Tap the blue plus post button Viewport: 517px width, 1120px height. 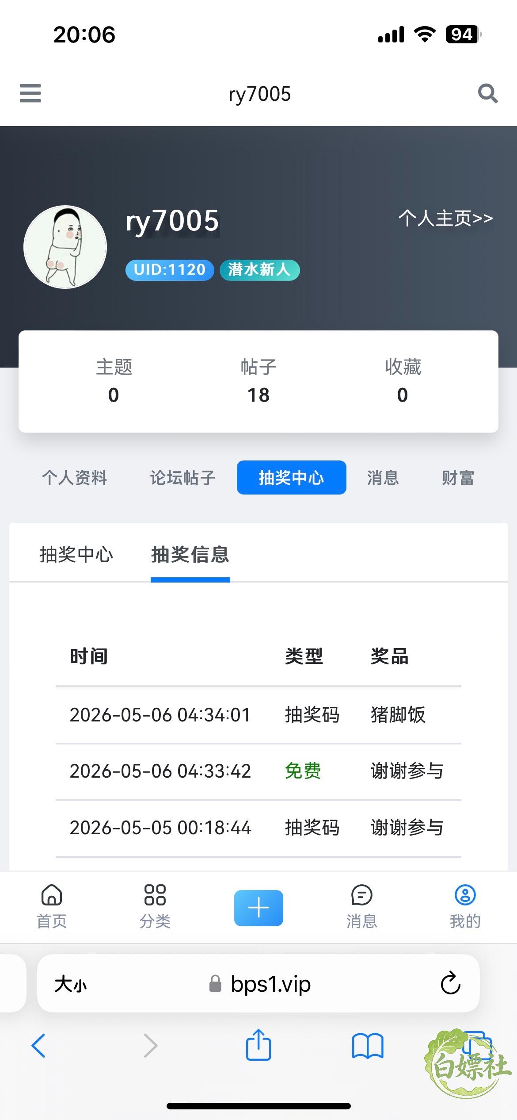[258, 908]
